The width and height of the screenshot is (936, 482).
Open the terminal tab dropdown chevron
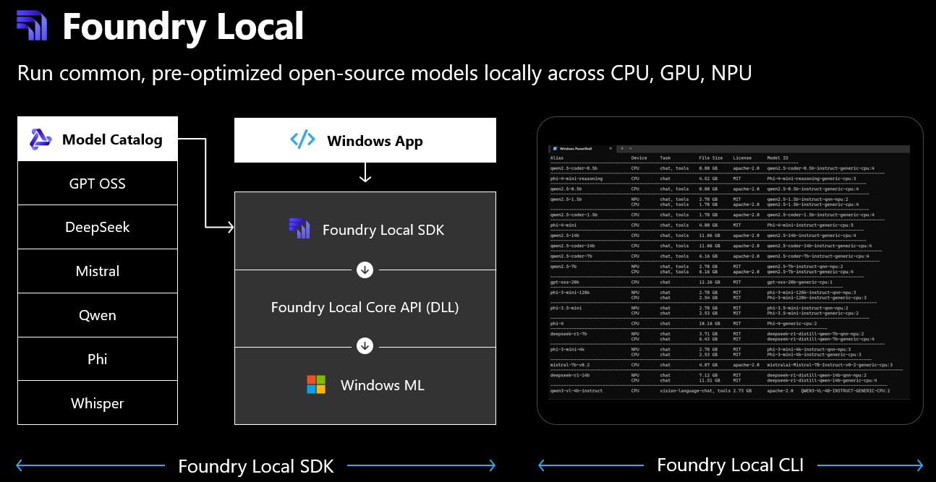[630, 149]
